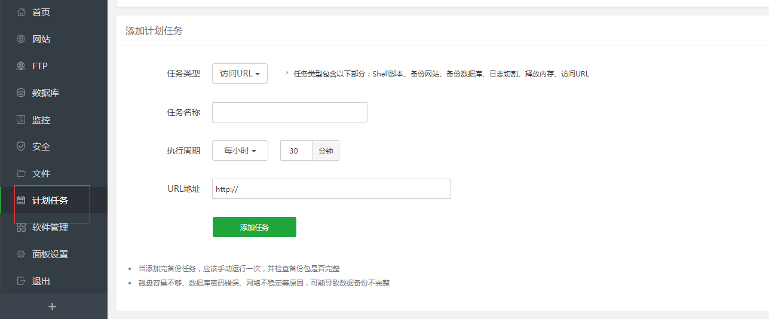Open the 数据库 menu item
769x319 pixels.
click(54, 93)
